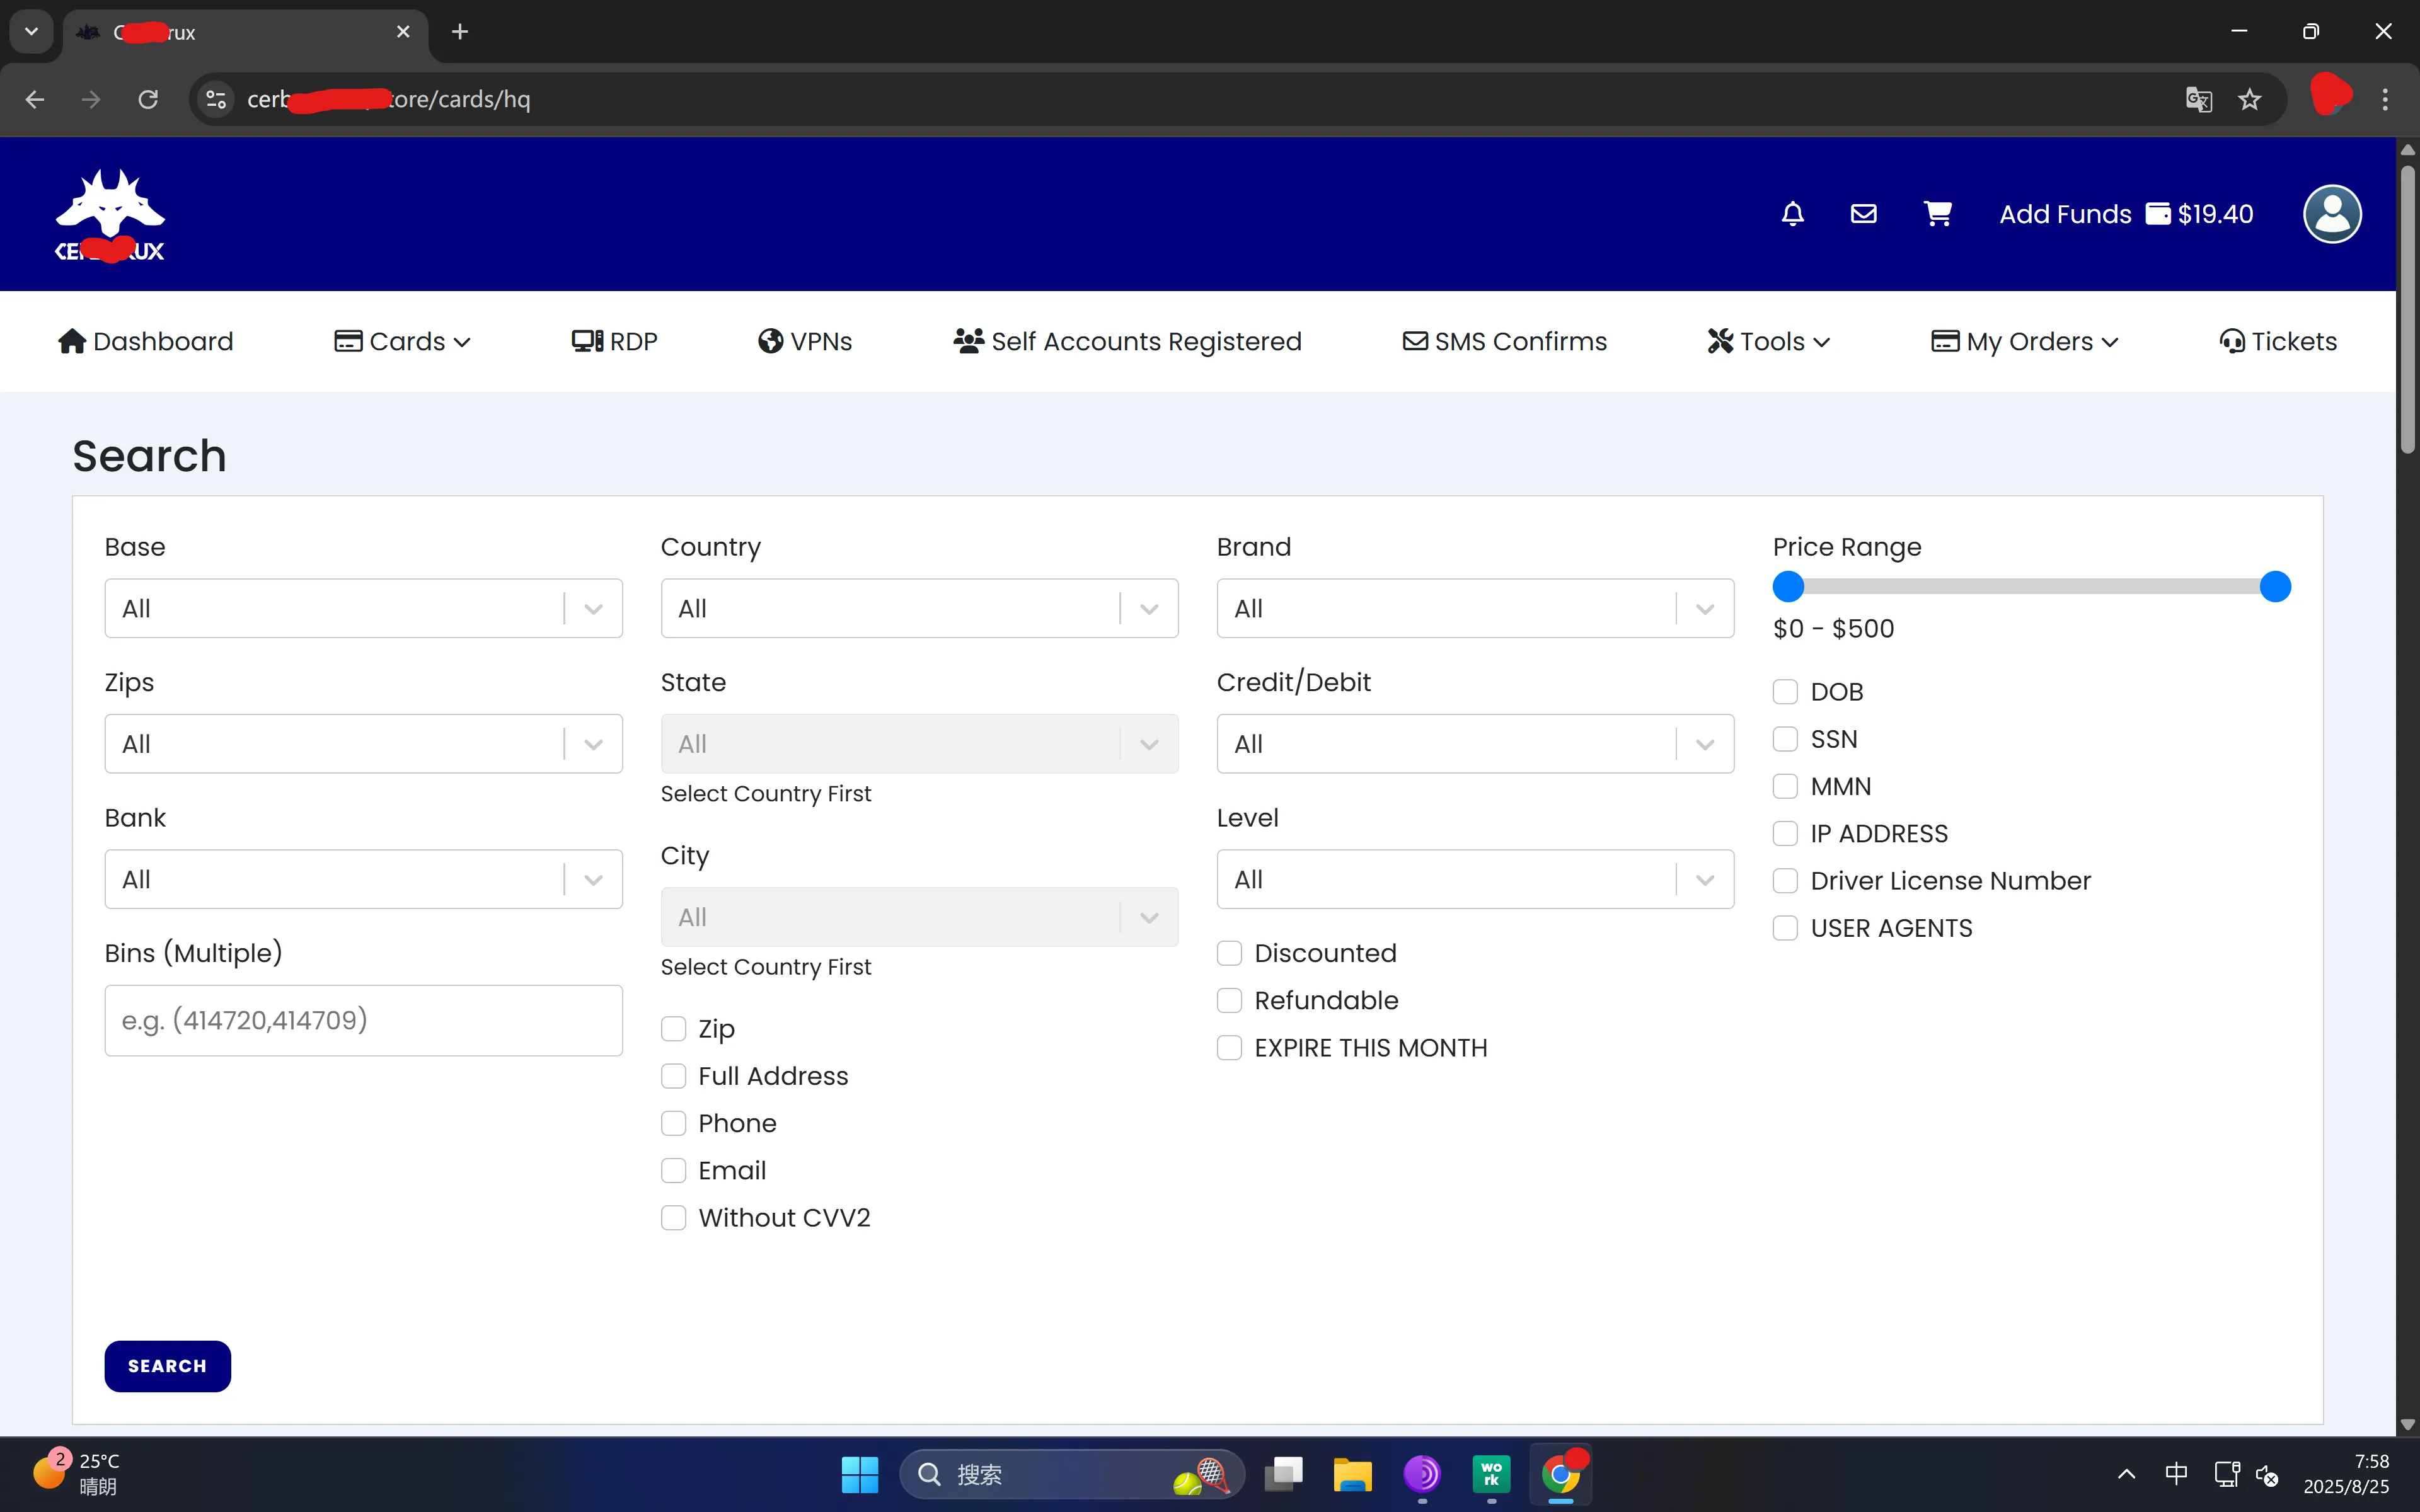Open the Windows Start menu

[859, 1474]
